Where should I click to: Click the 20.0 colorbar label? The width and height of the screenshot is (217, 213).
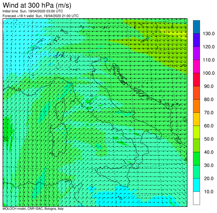pos(209,178)
